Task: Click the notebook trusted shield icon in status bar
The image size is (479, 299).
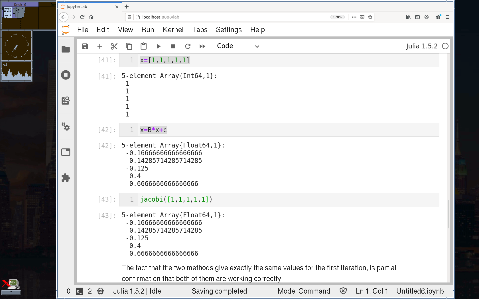Action: [343, 291]
